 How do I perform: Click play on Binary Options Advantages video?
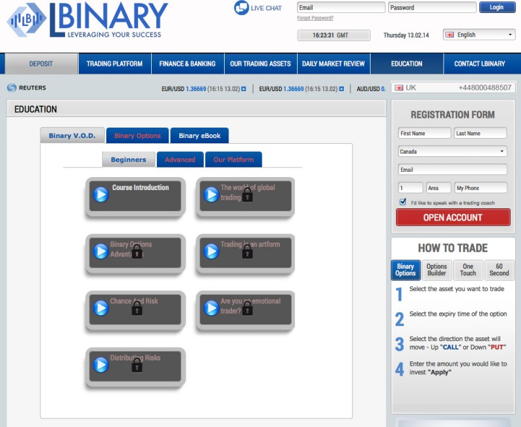coord(101,251)
